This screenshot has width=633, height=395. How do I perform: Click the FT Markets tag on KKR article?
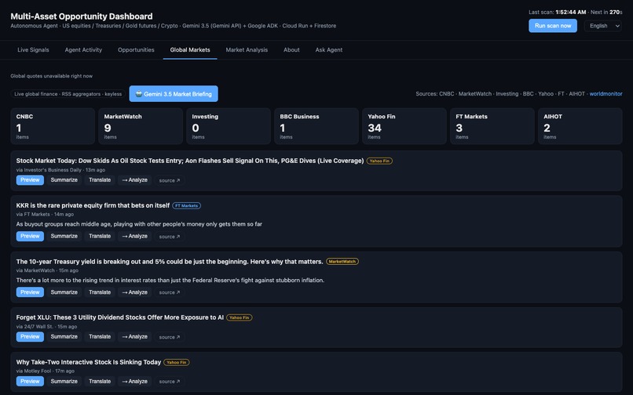(186, 205)
